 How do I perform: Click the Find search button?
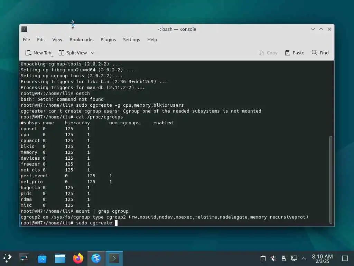[x=320, y=53]
